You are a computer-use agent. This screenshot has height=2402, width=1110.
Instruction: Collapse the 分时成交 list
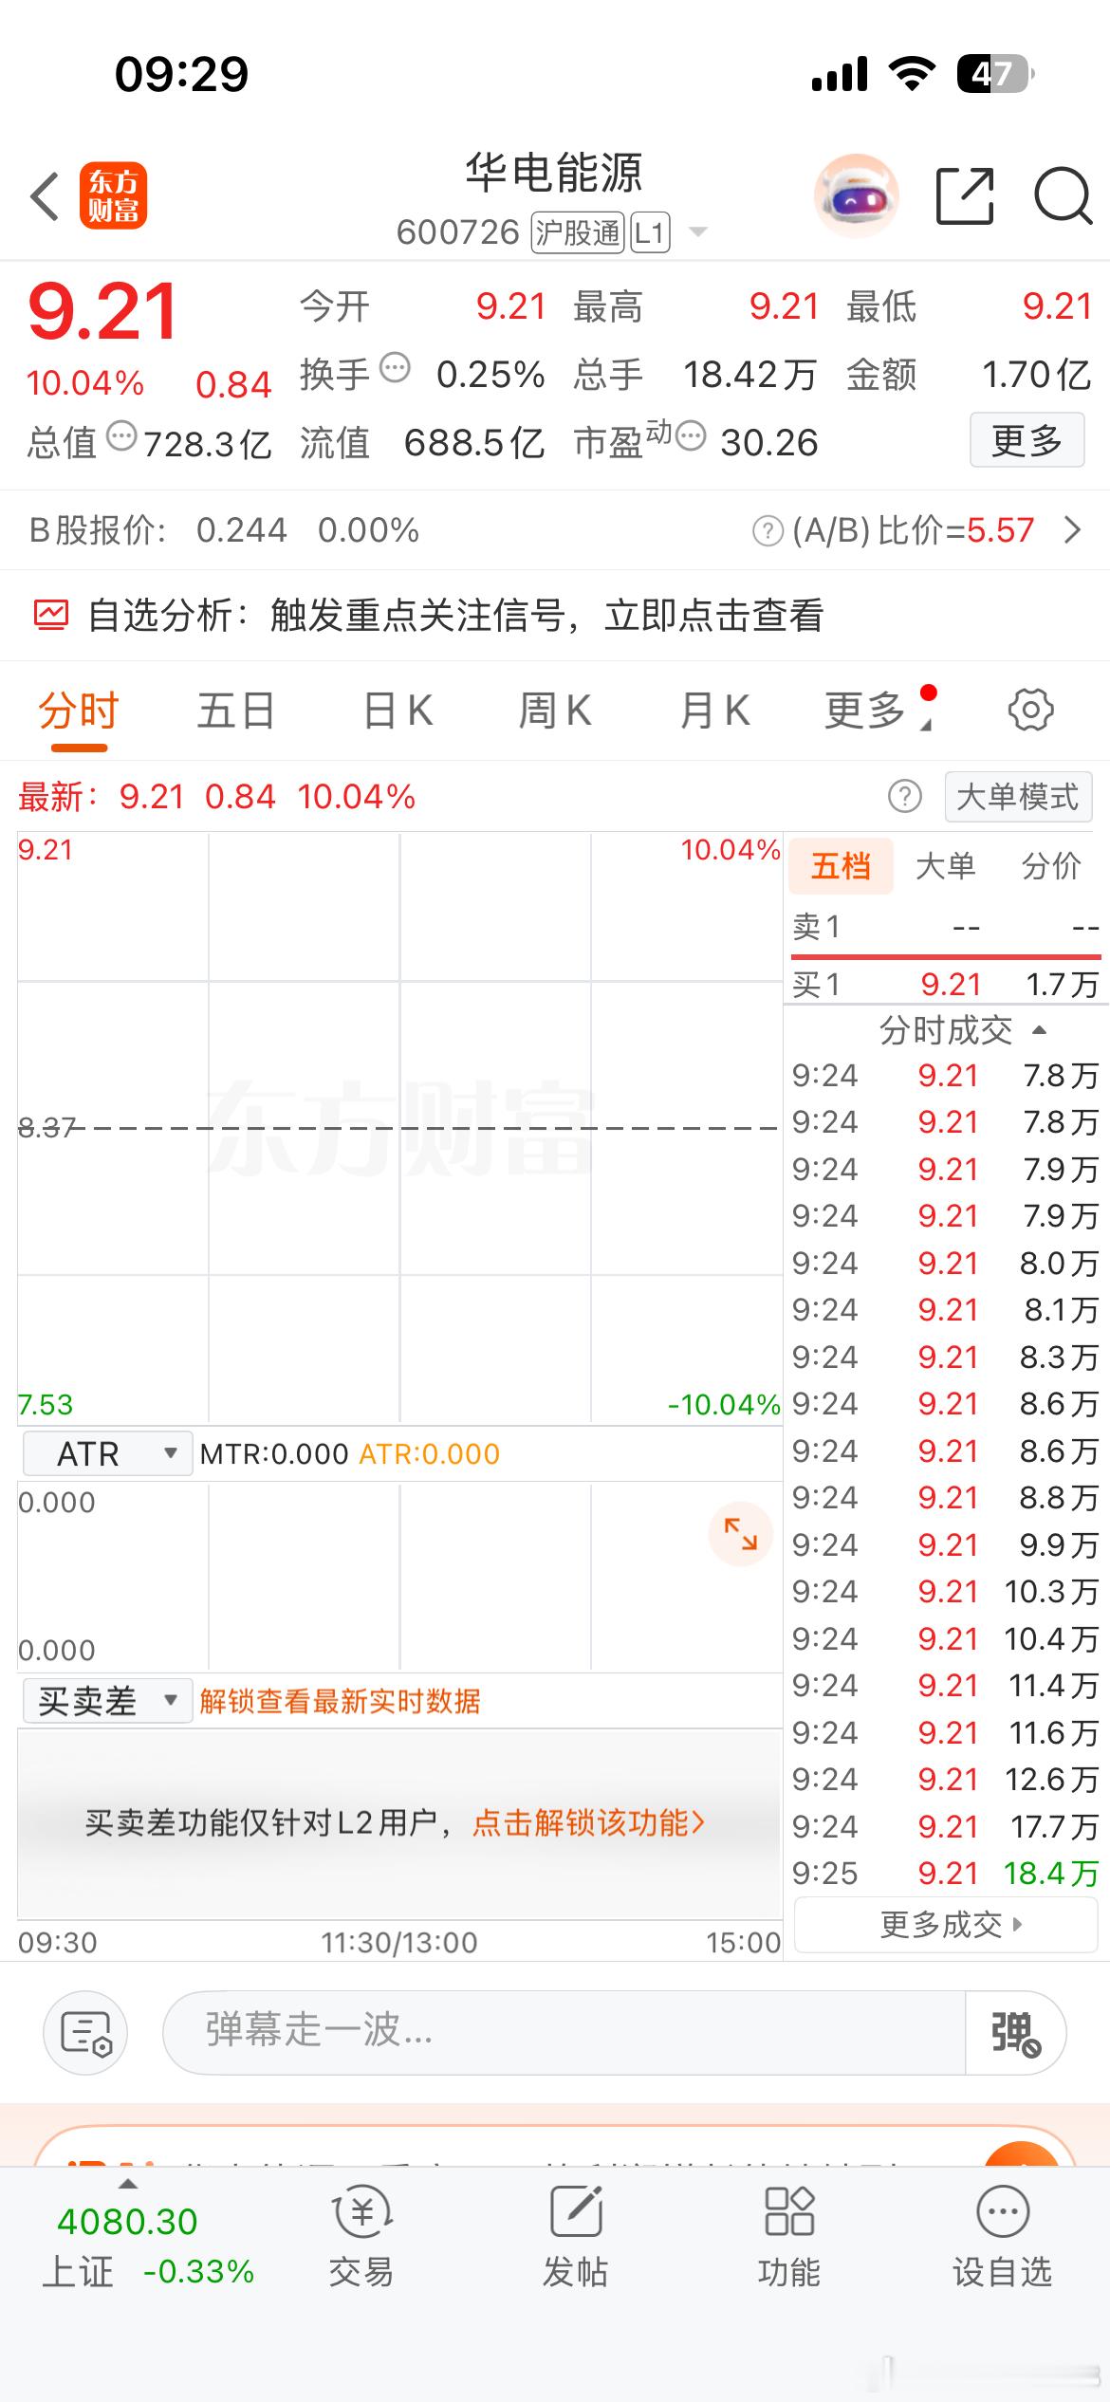(1038, 1030)
